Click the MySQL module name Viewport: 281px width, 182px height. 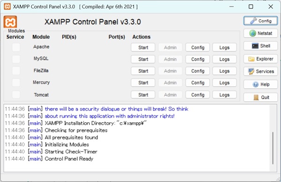pyautogui.click(x=41, y=59)
